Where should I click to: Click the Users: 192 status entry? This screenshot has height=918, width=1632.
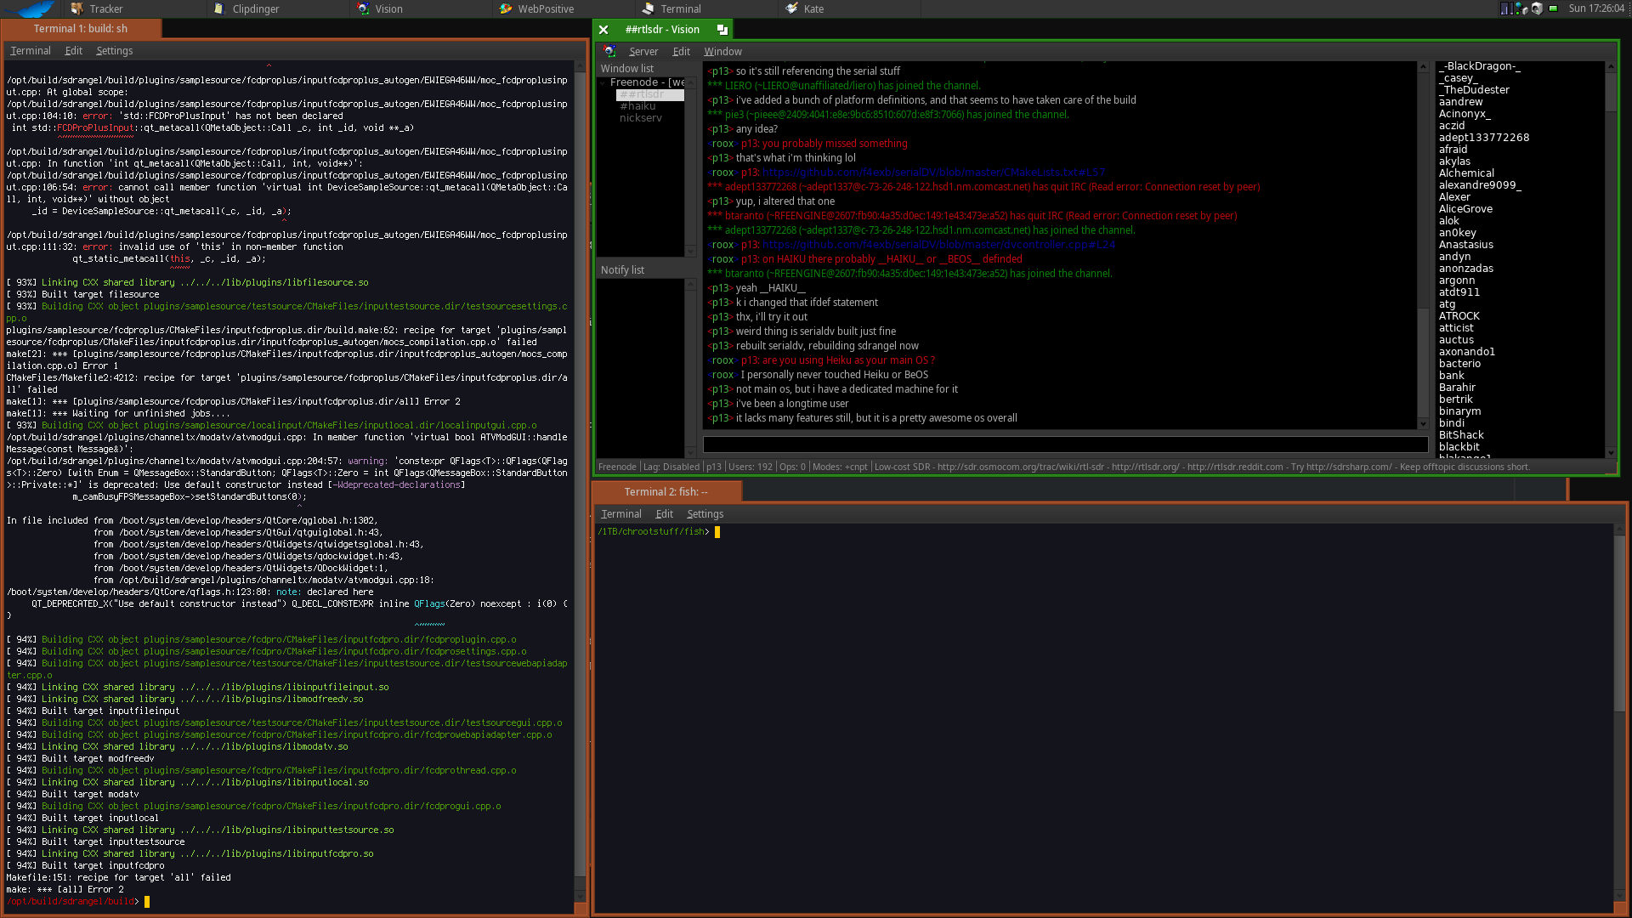pyautogui.click(x=751, y=467)
